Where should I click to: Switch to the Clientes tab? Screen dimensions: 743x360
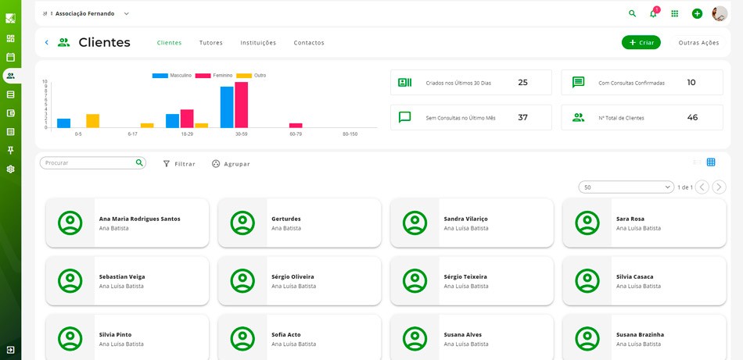pyautogui.click(x=169, y=43)
